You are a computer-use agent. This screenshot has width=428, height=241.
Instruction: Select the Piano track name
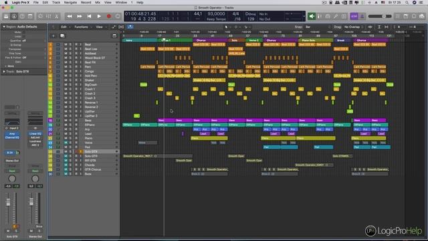(88, 139)
